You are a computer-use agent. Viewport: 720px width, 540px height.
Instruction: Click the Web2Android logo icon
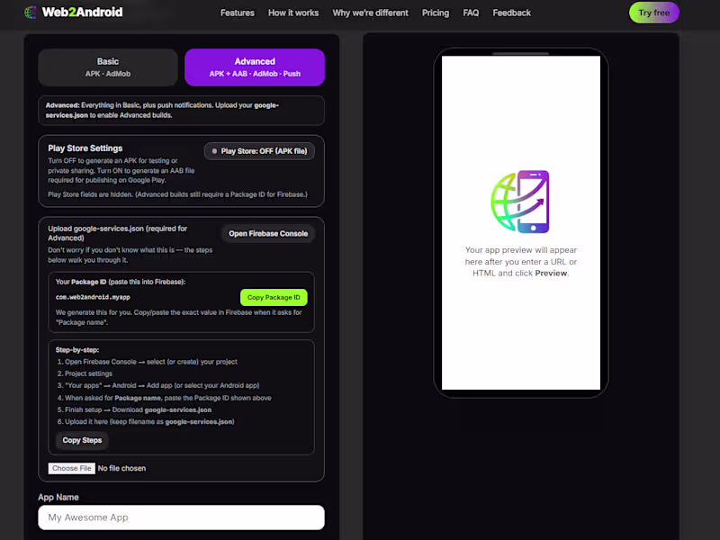tap(31, 13)
